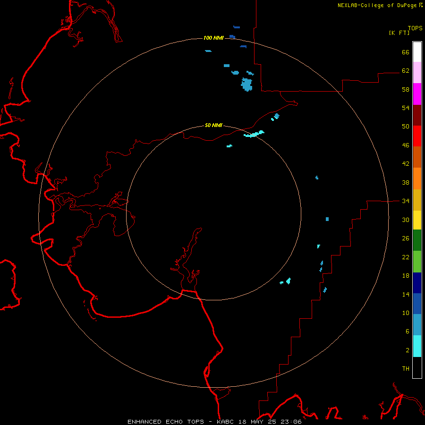This screenshot has width=425, height=425.
Task: Click the legend value 62
Action: [x=406, y=71]
